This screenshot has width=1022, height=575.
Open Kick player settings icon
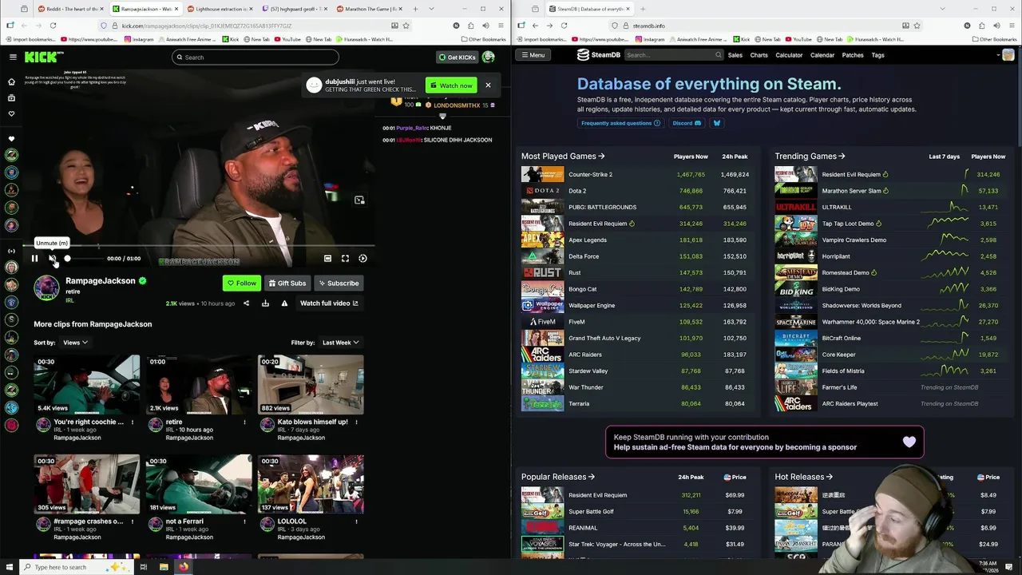click(362, 259)
